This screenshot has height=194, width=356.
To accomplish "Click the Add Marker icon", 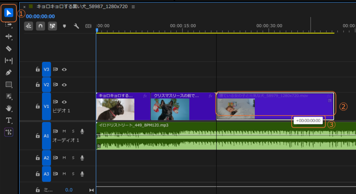I will tap(64, 26).
